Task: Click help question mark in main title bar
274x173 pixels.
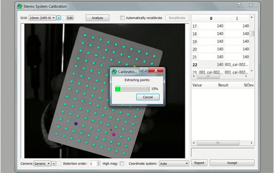Action: (x=239, y=5)
